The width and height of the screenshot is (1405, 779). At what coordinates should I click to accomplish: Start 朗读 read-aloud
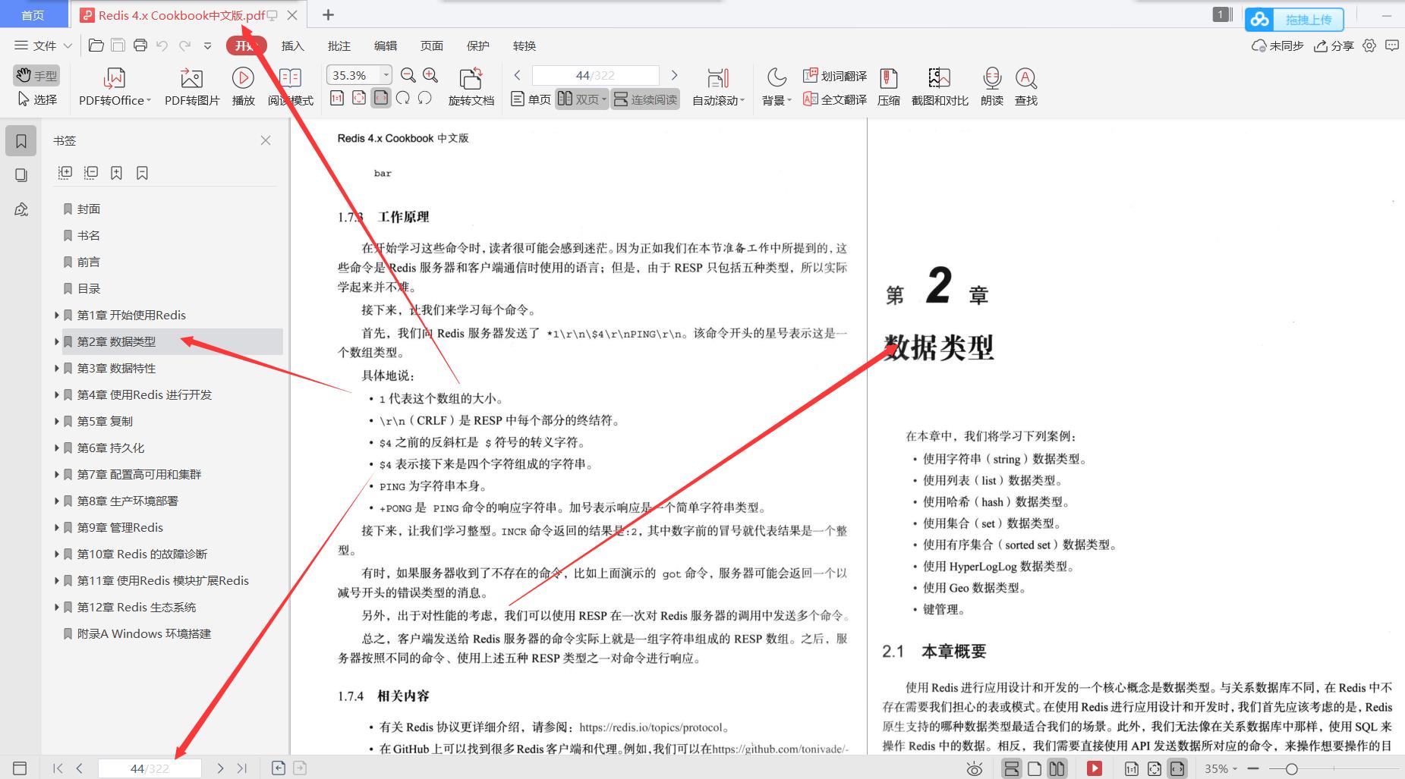pyautogui.click(x=992, y=86)
